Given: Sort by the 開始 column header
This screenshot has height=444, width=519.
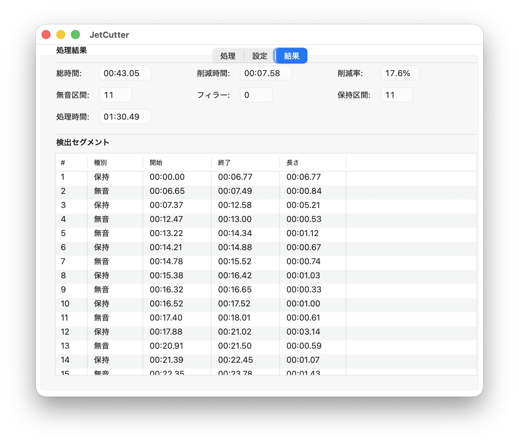Looking at the screenshot, I should pyautogui.click(x=177, y=163).
